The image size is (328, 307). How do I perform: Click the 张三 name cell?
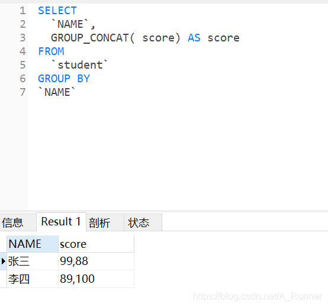coord(33,261)
